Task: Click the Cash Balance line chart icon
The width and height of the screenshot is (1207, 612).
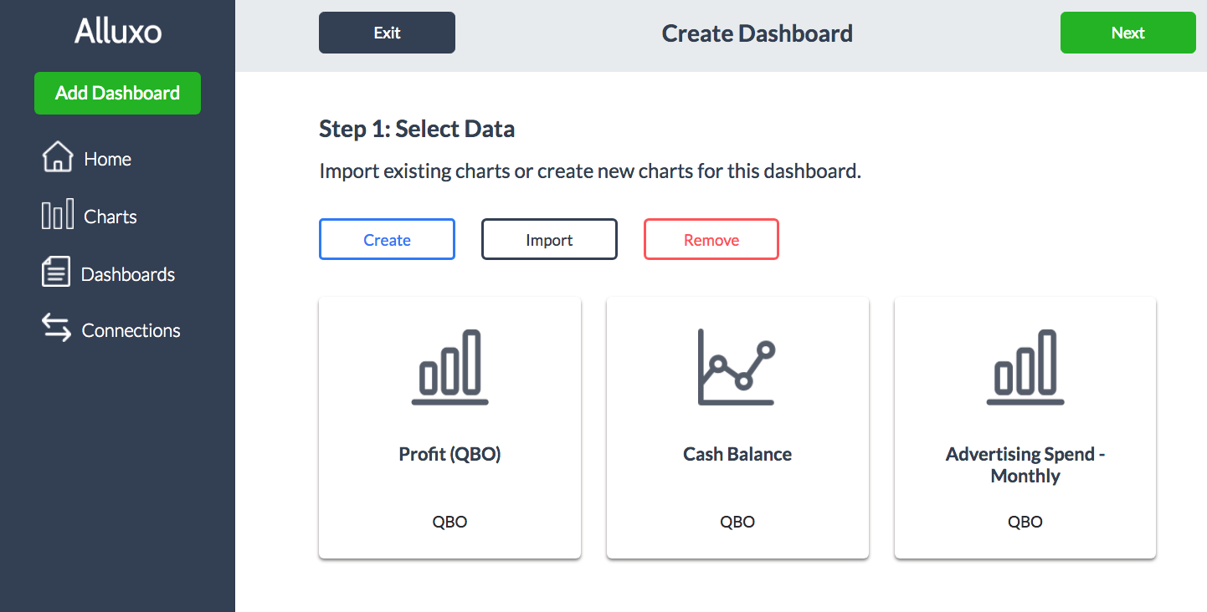Action: [x=737, y=368]
